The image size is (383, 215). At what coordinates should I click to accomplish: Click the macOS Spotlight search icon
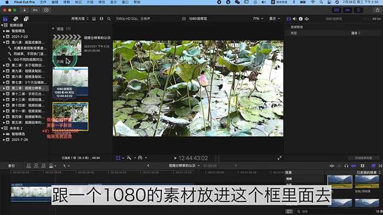pos(321,2)
